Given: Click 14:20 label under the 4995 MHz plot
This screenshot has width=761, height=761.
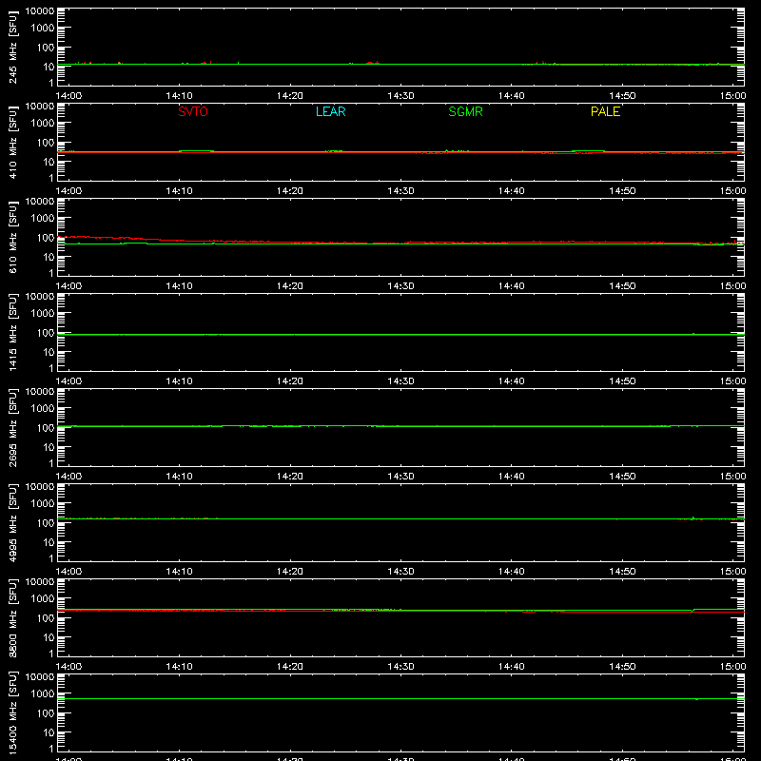Looking at the screenshot, I should [290, 572].
